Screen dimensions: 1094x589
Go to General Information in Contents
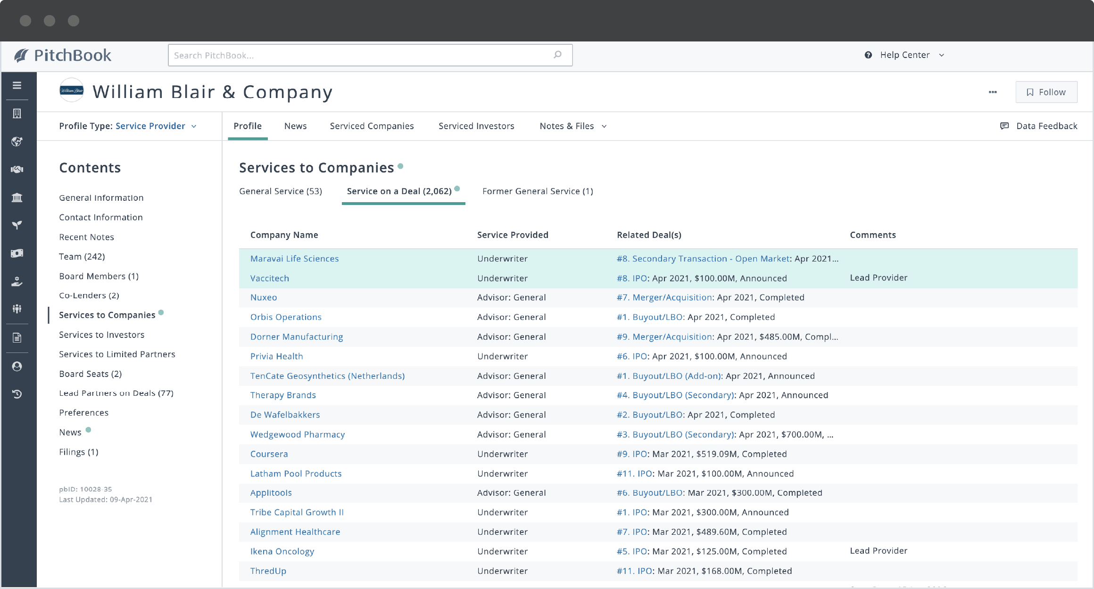tap(101, 197)
